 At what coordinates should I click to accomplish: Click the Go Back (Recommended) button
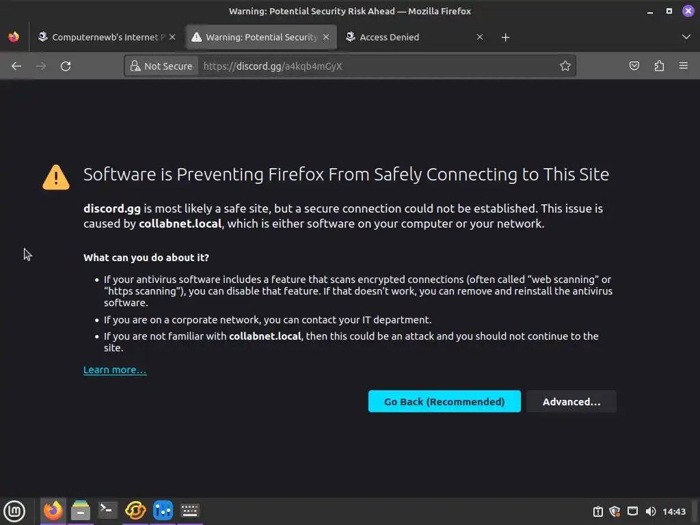point(444,401)
